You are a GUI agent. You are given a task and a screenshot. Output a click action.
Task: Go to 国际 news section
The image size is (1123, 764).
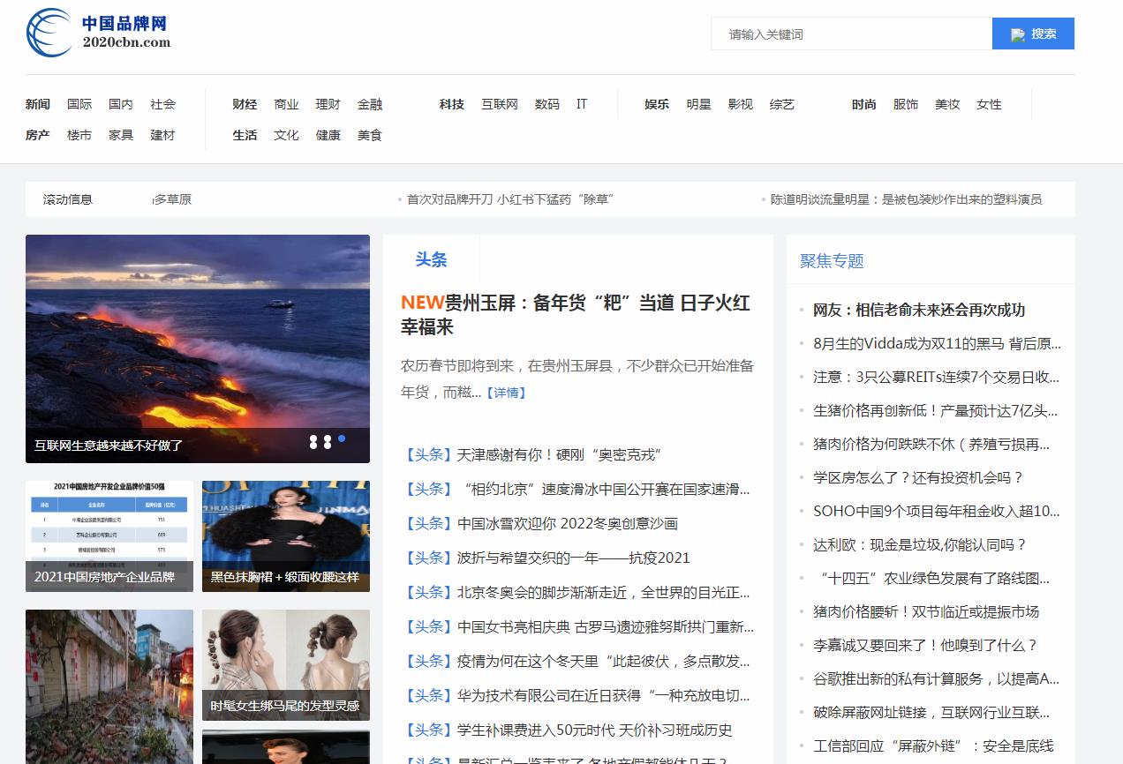tap(79, 104)
